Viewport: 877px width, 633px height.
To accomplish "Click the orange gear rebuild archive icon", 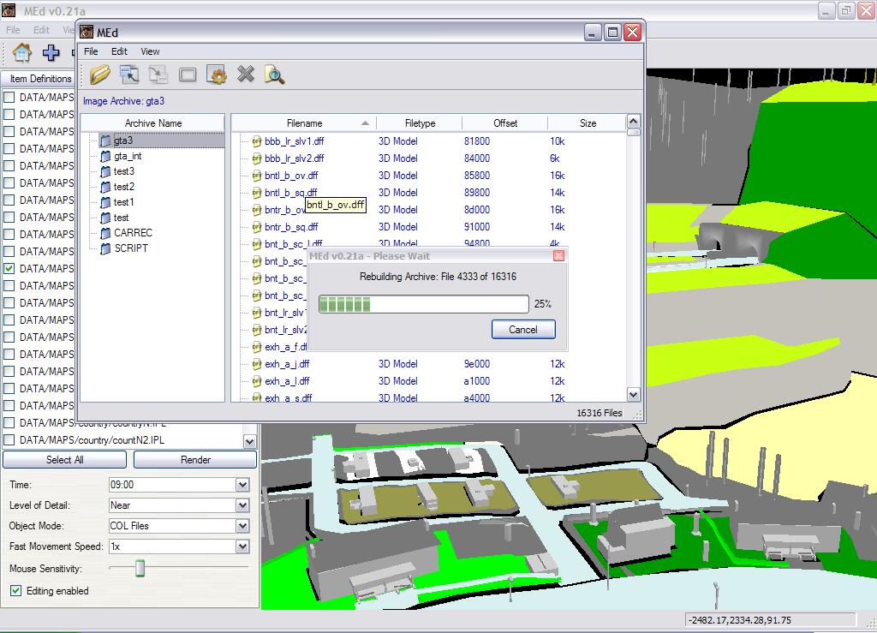I will 217,75.
